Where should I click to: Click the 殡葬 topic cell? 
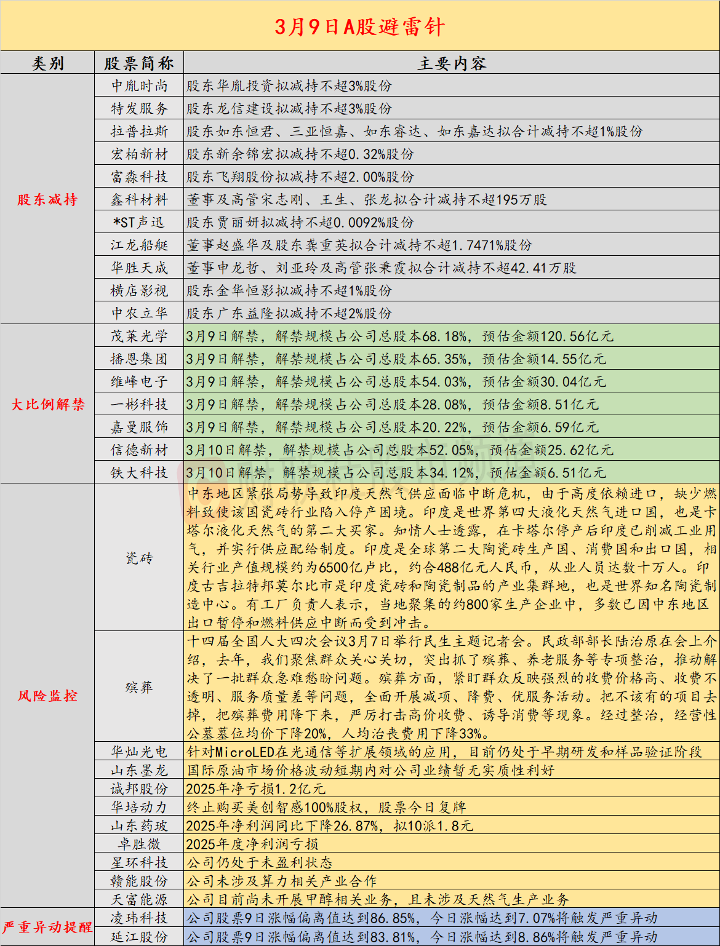click(139, 687)
